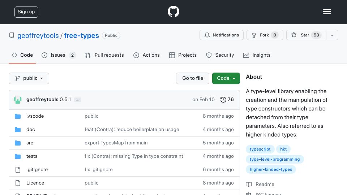Select the higher-kinded-types topic tag
This screenshot has width=347, height=195.
tap(271, 169)
